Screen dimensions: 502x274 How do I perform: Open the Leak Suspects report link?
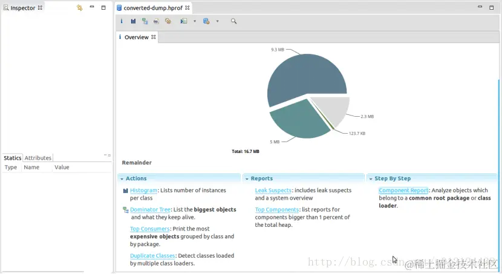click(x=273, y=190)
